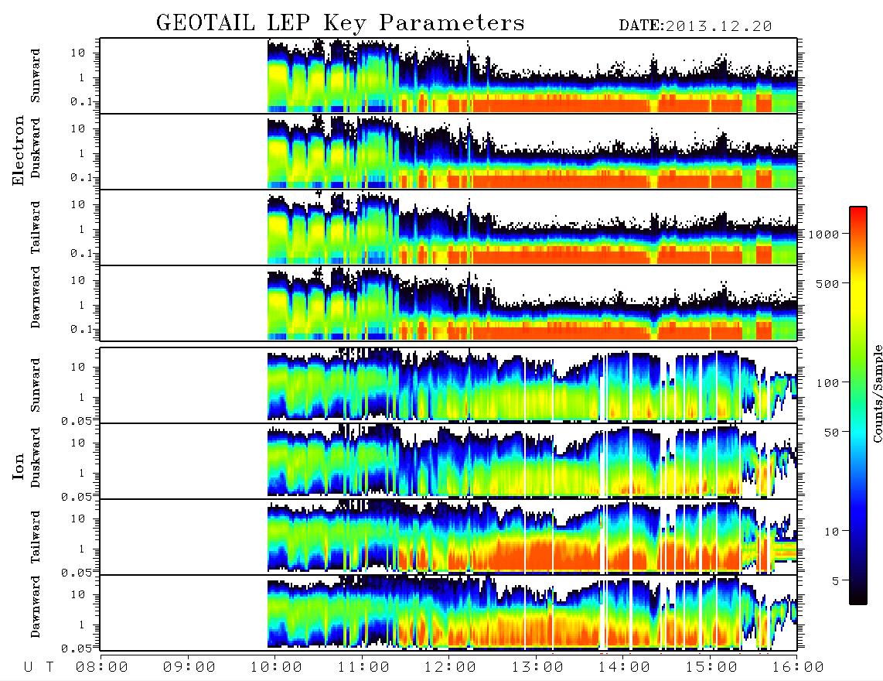Click the Ion Tailward spectrogram plot

pos(448,537)
